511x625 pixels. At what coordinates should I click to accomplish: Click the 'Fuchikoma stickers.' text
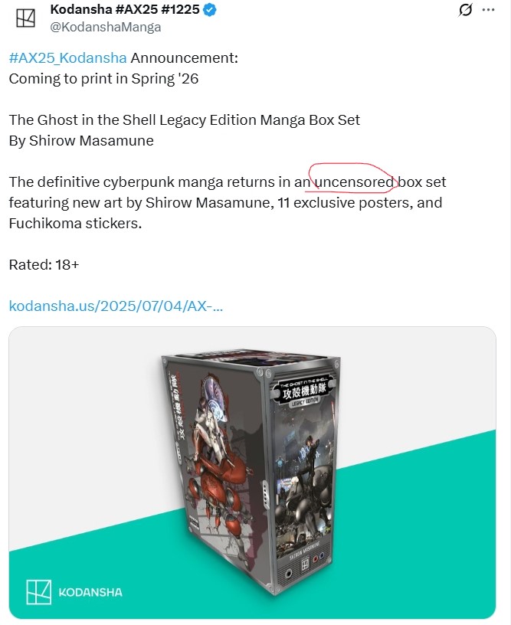tap(75, 224)
